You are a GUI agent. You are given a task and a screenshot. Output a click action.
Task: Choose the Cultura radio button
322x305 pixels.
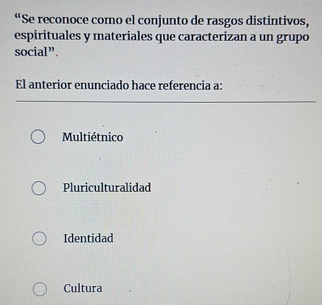pos(40,289)
